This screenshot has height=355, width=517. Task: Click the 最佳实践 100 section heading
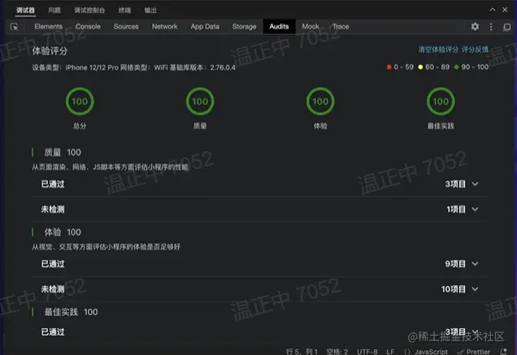[72, 312]
